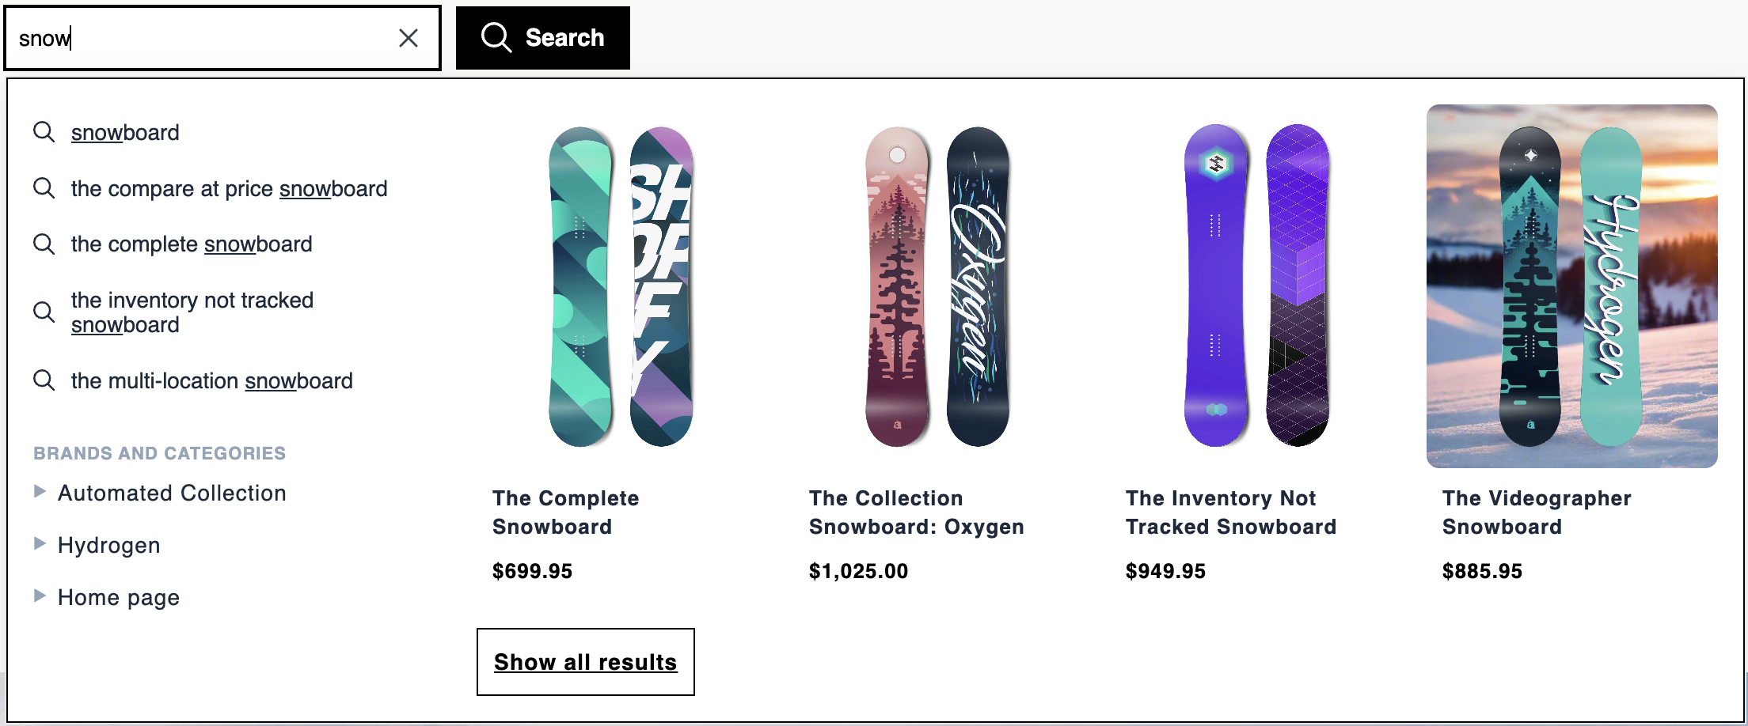Click the search icon beside "the complete snowboard"

pos(44,244)
